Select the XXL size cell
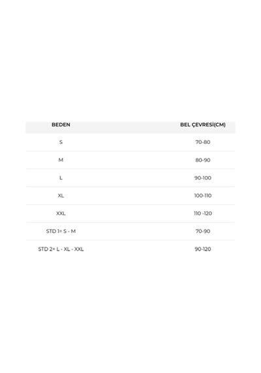The image size is (261, 373). (61, 213)
